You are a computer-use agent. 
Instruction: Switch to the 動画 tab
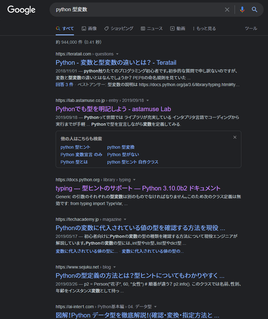177,28
